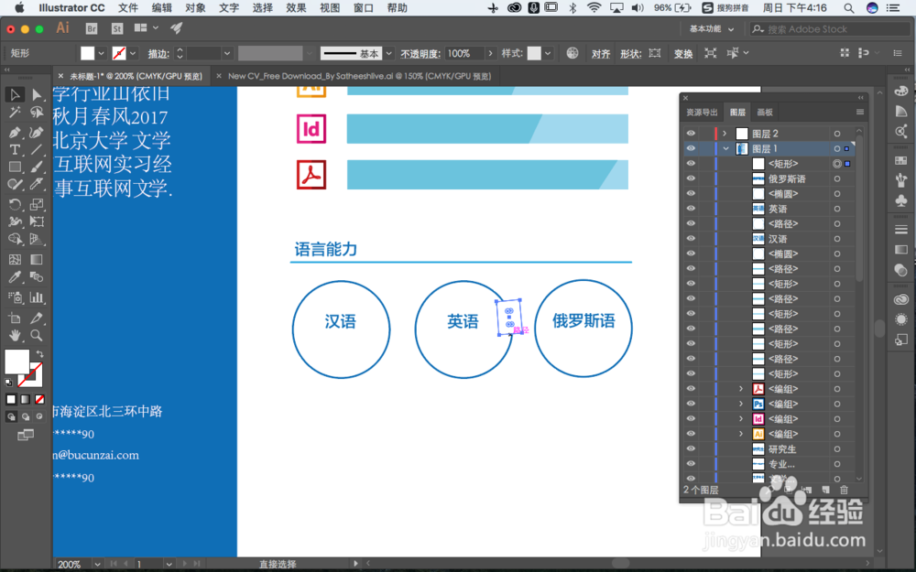Click the GPU performance rocket icon
The width and height of the screenshot is (916, 572).
pos(177,28)
